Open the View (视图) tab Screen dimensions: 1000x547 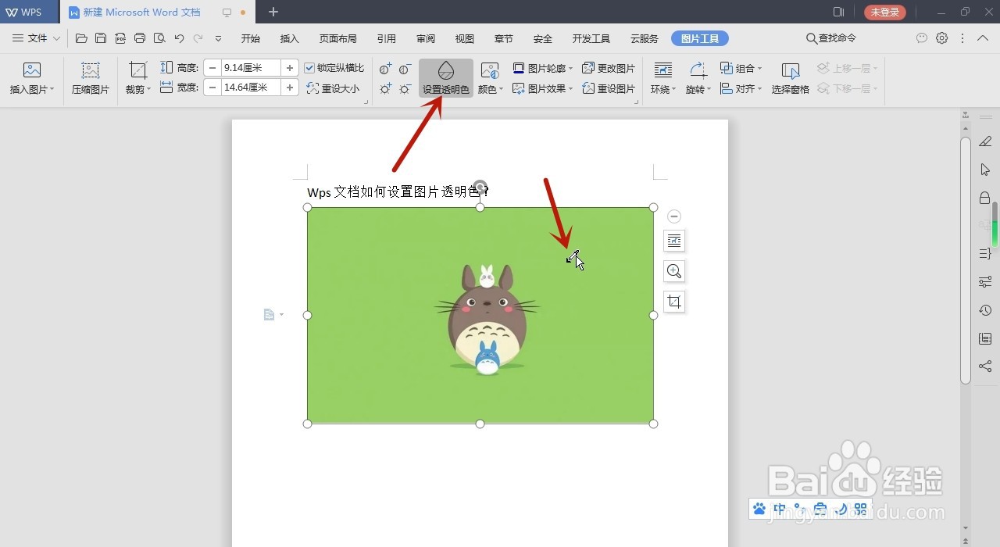pyautogui.click(x=465, y=38)
